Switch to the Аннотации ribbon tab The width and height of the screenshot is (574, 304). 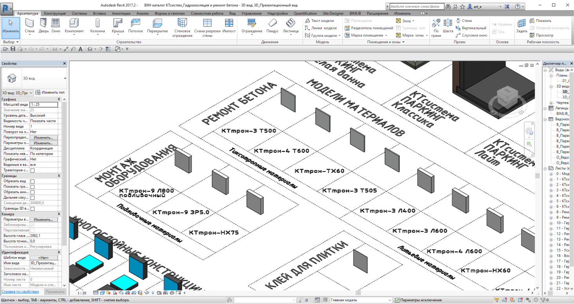click(x=121, y=13)
